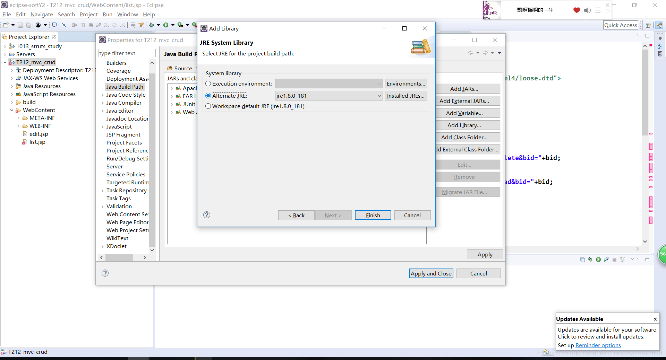
Task: Click the Save toolbar icon
Action: pos(20,25)
